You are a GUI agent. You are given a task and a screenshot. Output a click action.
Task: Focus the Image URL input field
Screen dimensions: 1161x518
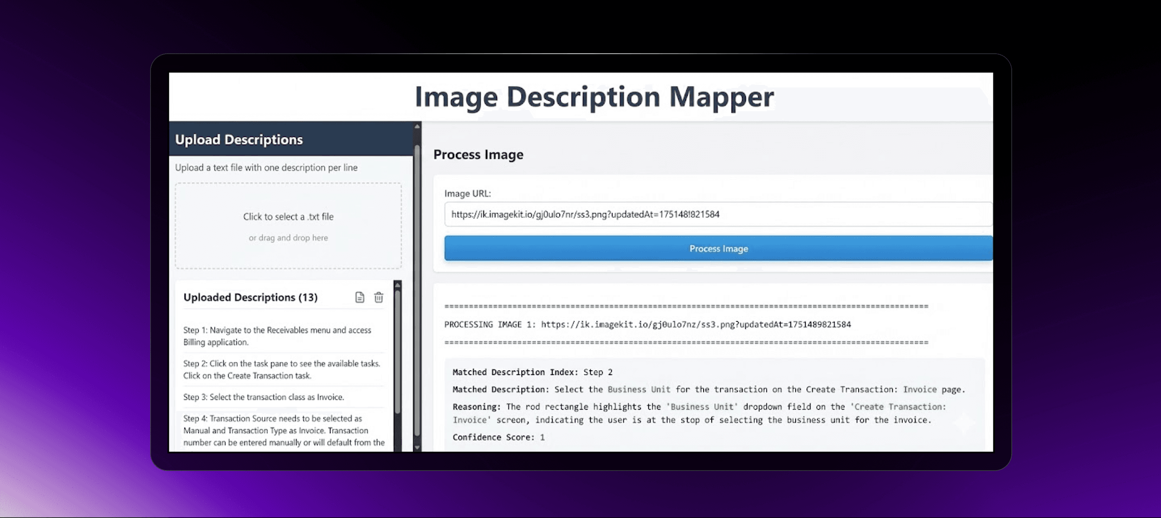pos(718,214)
